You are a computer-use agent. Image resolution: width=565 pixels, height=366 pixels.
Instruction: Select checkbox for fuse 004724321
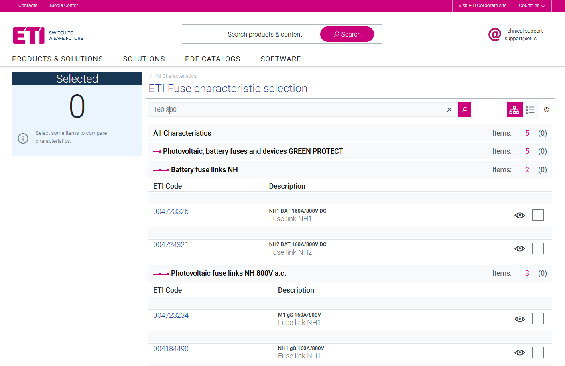tap(538, 248)
